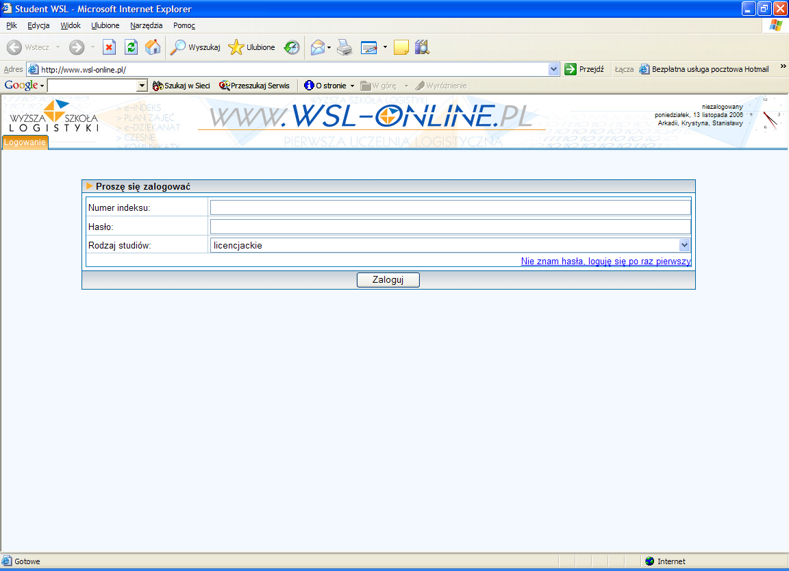Go to the home page via house icon

point(153,47)
